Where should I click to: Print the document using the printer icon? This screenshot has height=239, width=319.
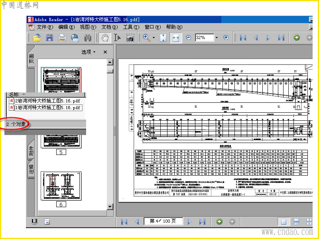coord(62,38)
